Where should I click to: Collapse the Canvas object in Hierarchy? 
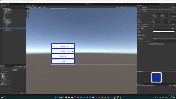pos(4,20)
